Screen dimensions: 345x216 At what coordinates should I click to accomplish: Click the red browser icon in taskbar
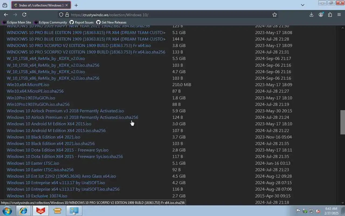(40, 211)
